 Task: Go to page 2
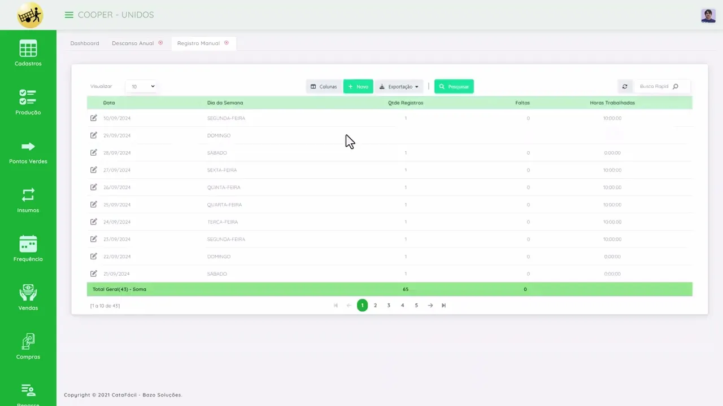tap(375, 305)
